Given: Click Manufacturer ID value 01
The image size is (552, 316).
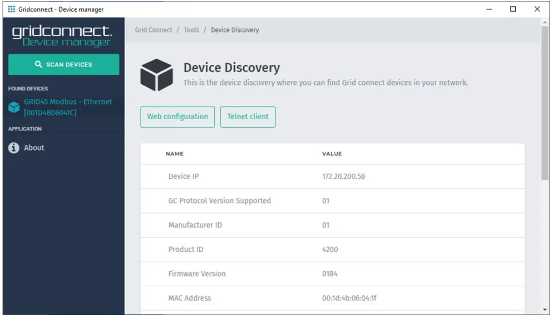Looking at the screenshot, I should click(x=326, y=225).
